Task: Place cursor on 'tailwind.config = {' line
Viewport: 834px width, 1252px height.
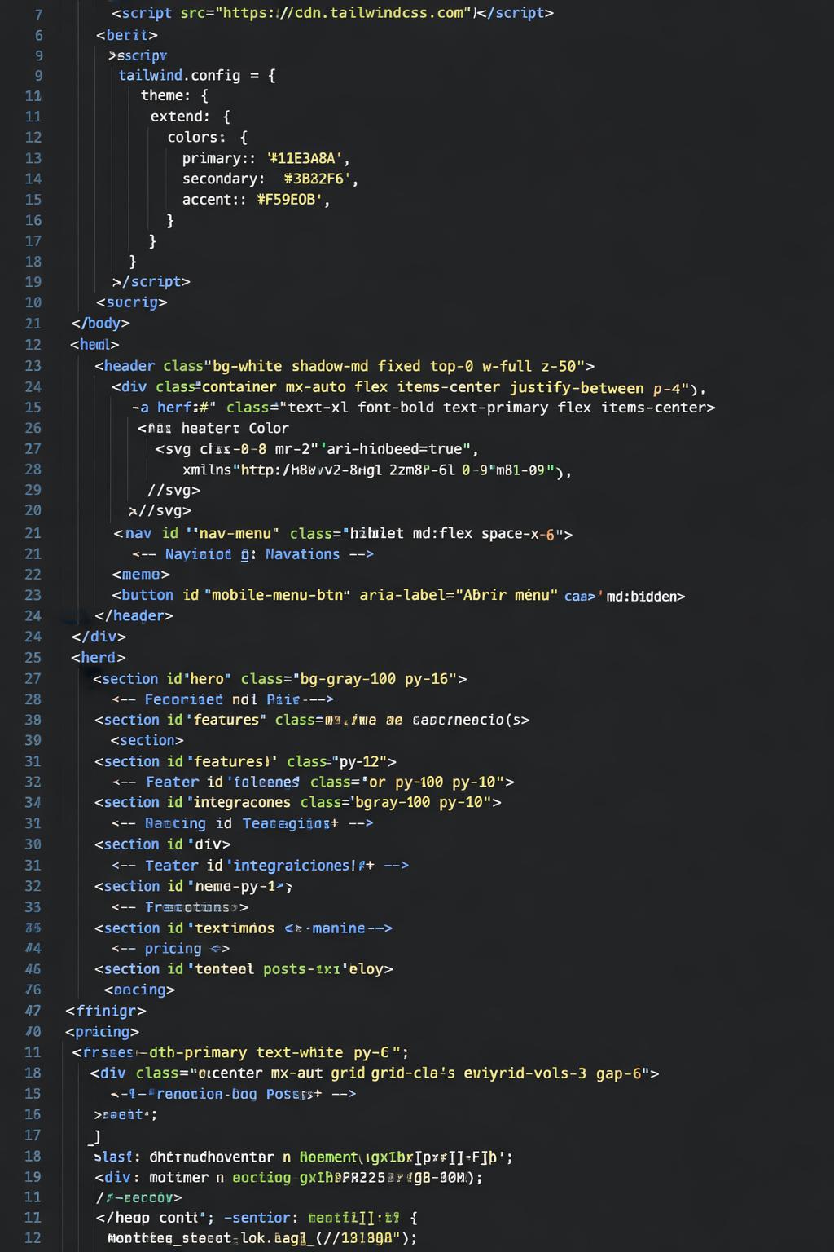Action: (197, 75)
